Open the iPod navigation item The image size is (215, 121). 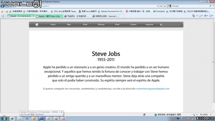pos(85,25)
